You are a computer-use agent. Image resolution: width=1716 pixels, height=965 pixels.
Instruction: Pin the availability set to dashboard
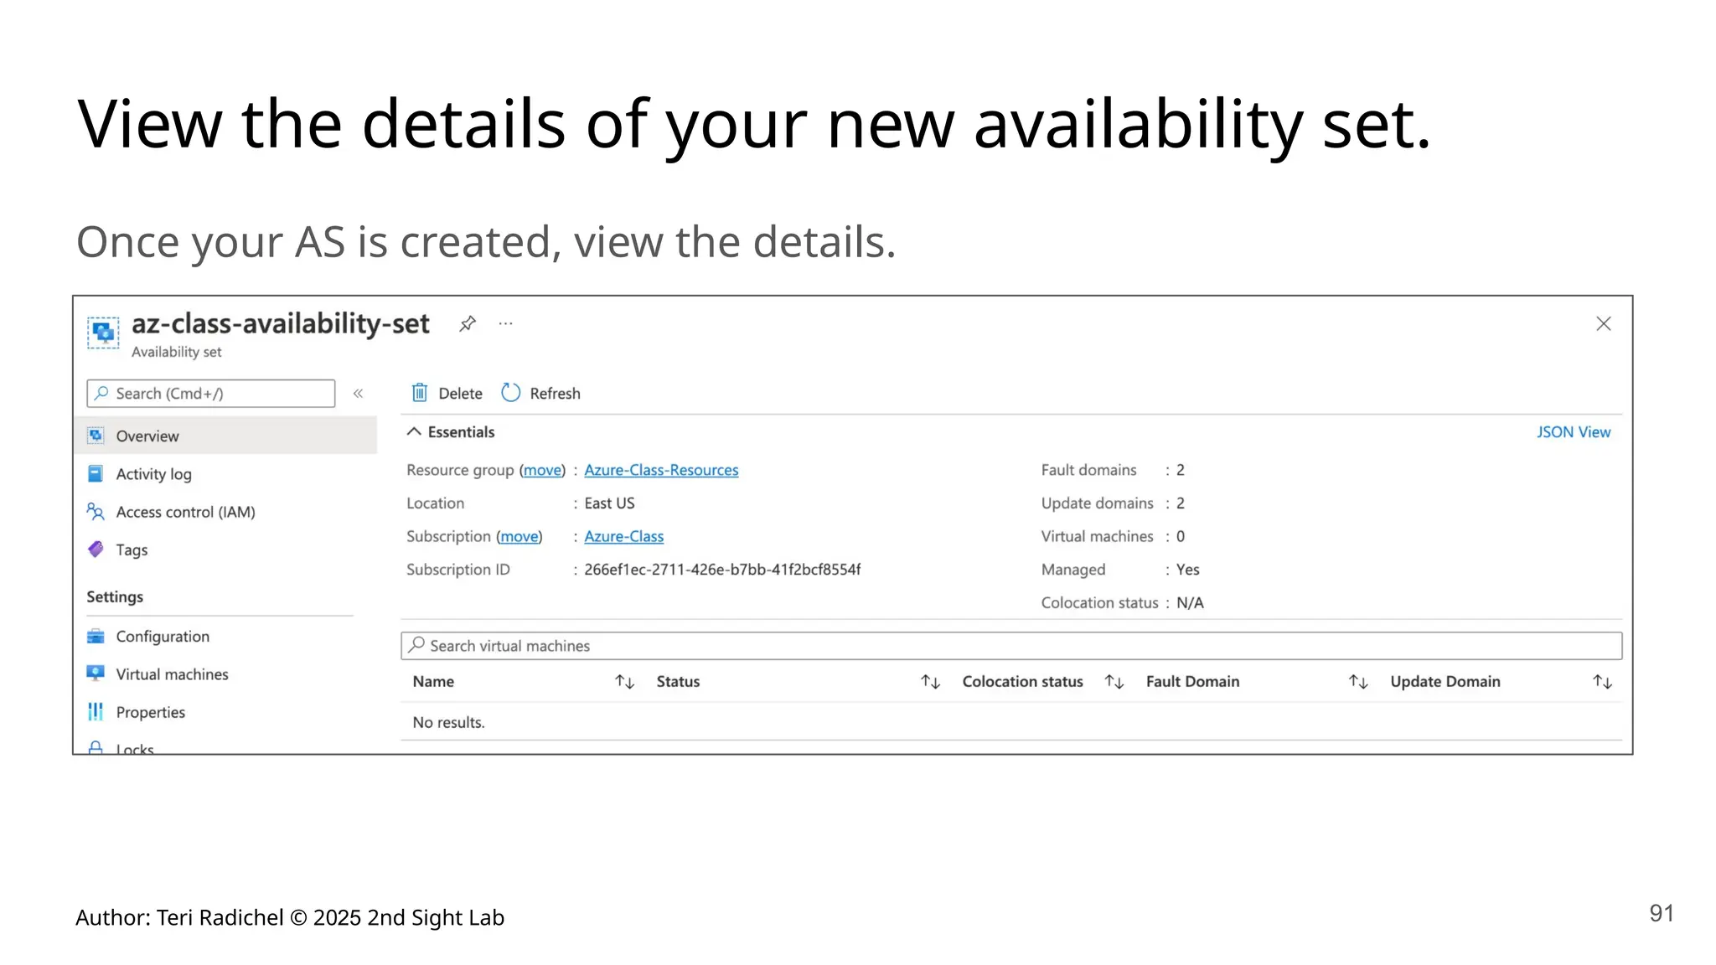[468, 323]
